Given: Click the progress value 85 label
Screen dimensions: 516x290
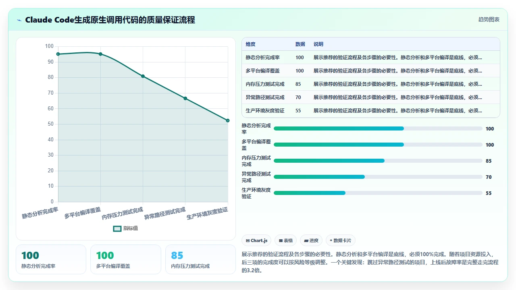Looking at the screenshot, I should (x=489, y=161).
